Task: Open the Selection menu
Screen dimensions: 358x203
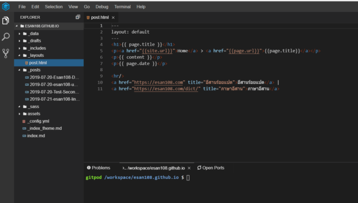Action: (x=53, y=7)
